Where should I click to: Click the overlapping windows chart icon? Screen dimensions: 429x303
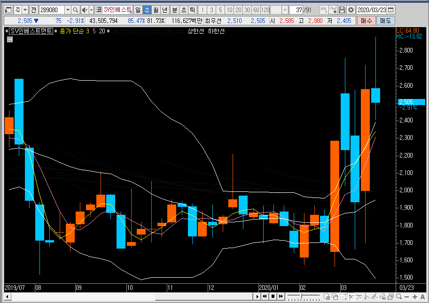[x=335, y=296]
